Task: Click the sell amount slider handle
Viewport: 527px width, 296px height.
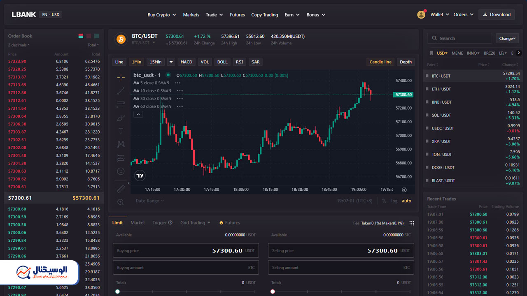Action: coord(273,291)
